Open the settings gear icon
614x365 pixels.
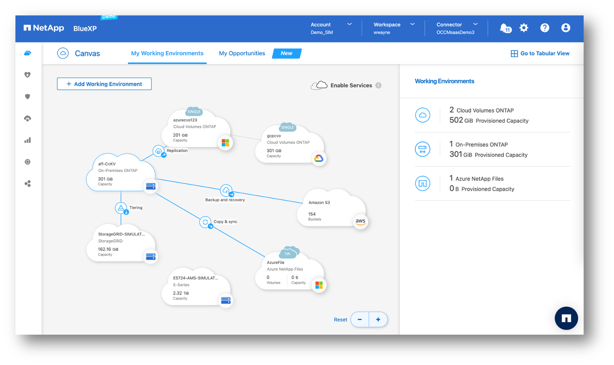(524, 28)
